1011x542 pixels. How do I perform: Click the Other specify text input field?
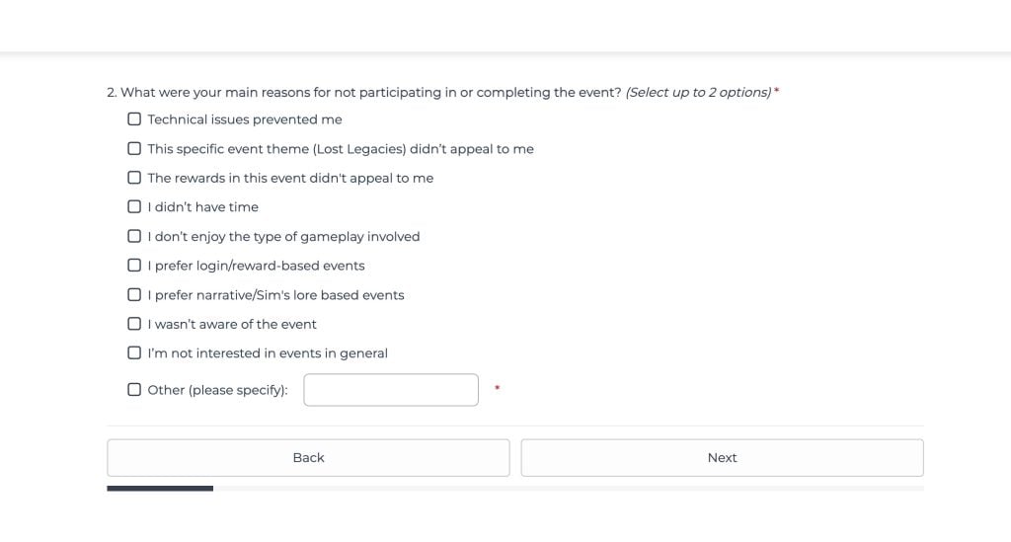[391, 390]
